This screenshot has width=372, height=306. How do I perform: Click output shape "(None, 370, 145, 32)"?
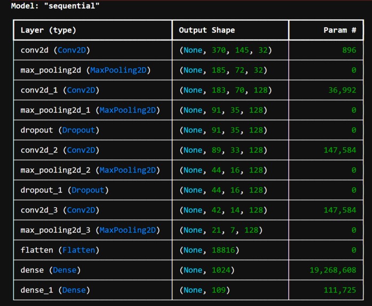click(226, 50)
